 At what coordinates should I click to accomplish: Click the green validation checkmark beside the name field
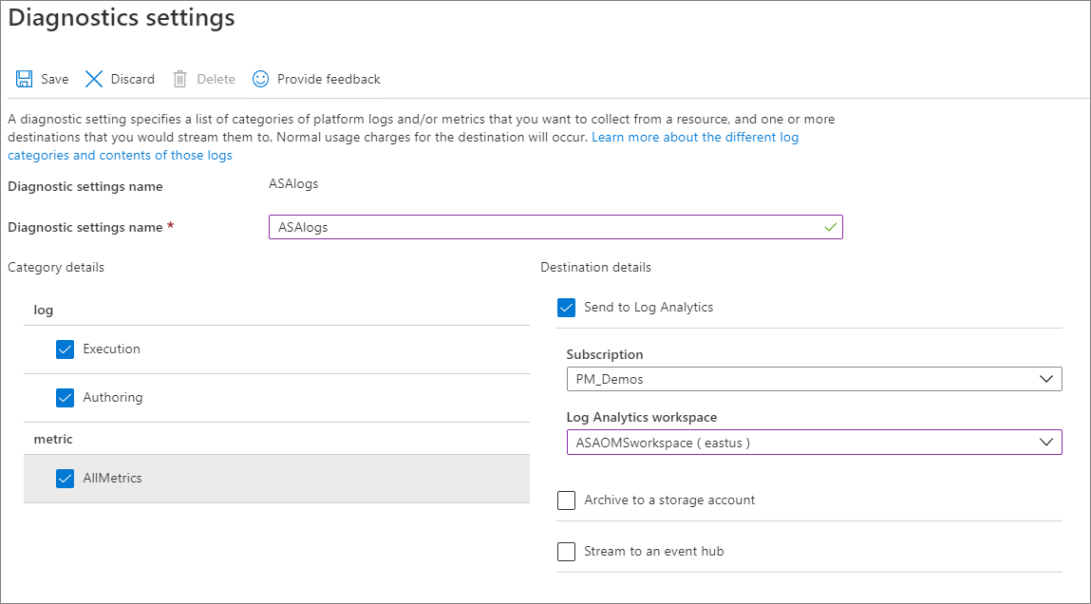[830, 227]
